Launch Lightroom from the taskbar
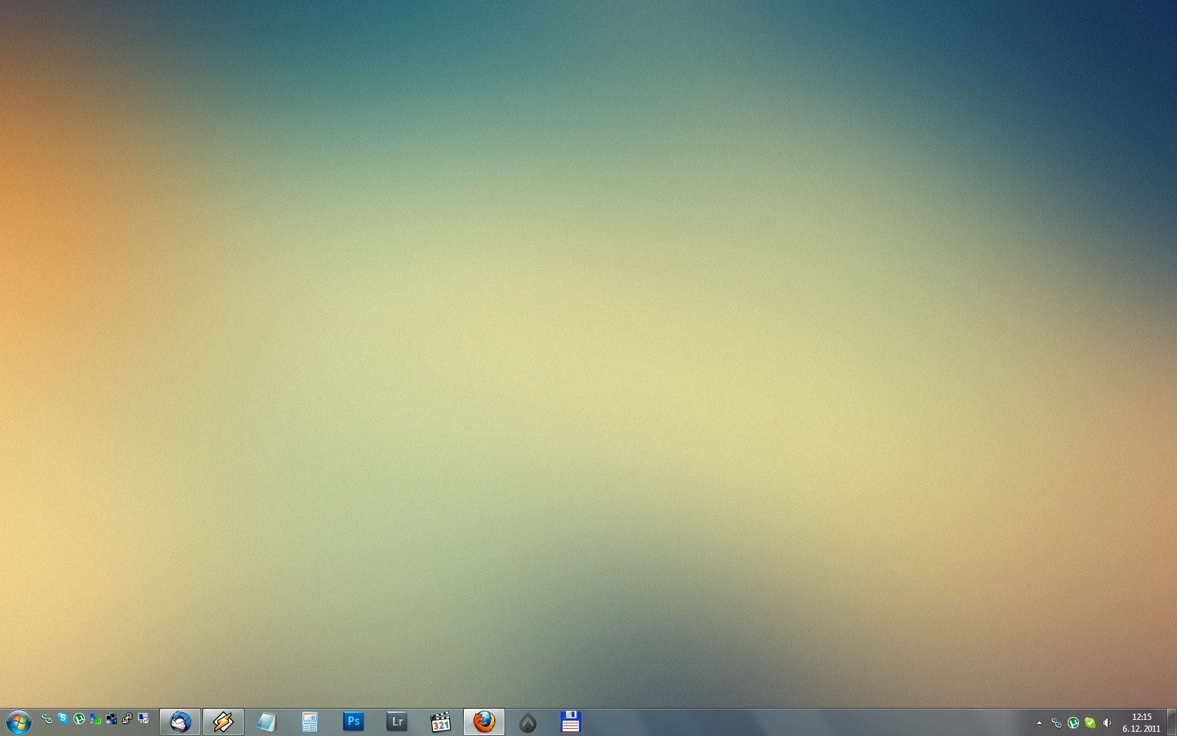This screenshot has height=736, width=1177. [397, 722]
